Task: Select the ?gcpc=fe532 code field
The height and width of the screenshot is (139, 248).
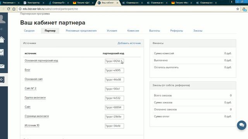Action: (x=114, y=98)
